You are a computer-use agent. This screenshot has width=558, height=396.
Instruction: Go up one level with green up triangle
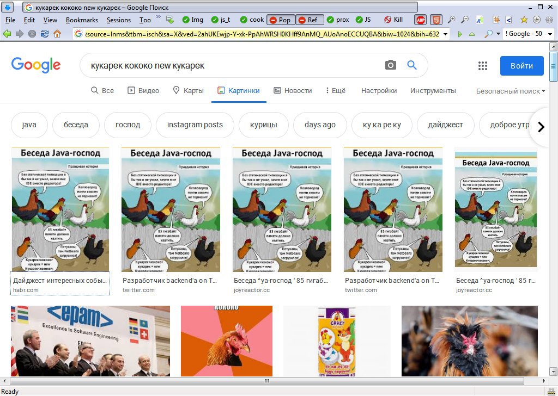point(472,34)
